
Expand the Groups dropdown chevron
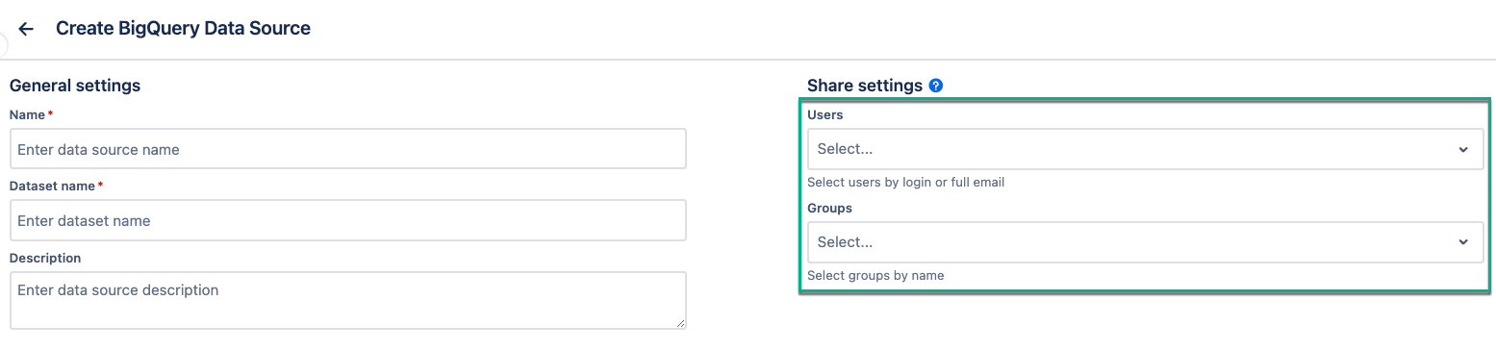[1463, 242]
